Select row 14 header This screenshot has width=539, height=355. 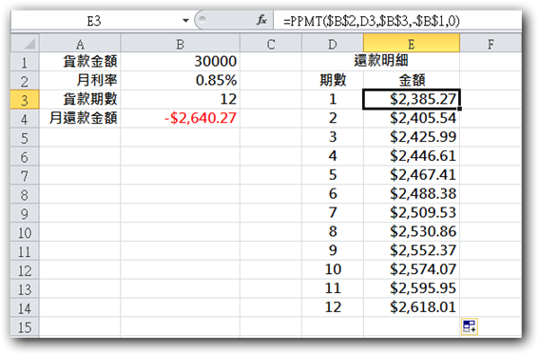[x=25, y=307]
